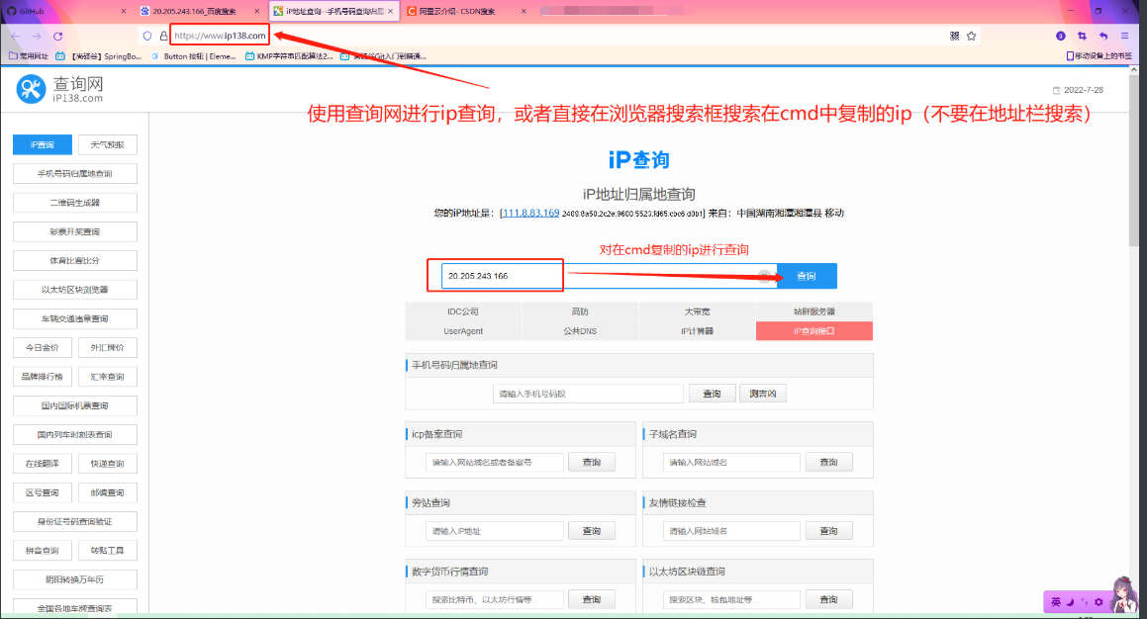Open 汇率查询 in the sidebar

coord(108,377)
